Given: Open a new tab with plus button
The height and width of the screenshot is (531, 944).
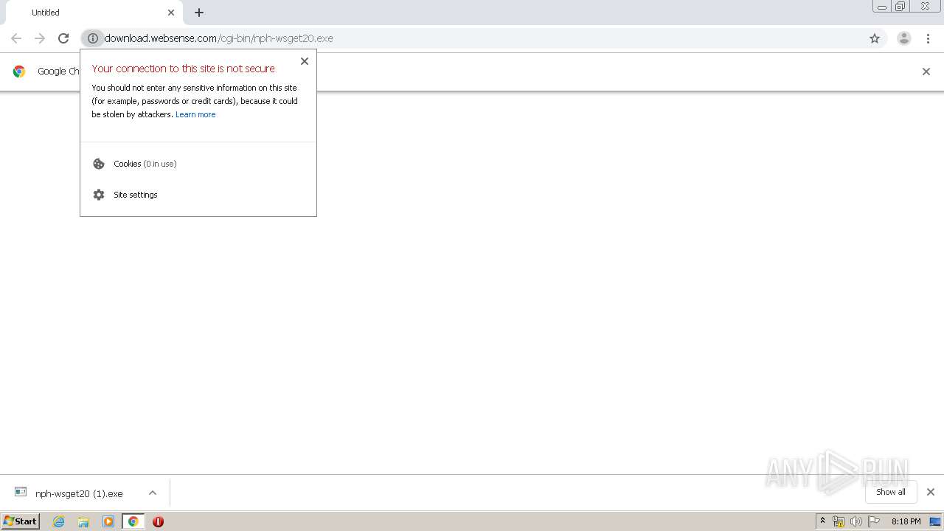Looking at the screenshot, I should click(199, 13).
